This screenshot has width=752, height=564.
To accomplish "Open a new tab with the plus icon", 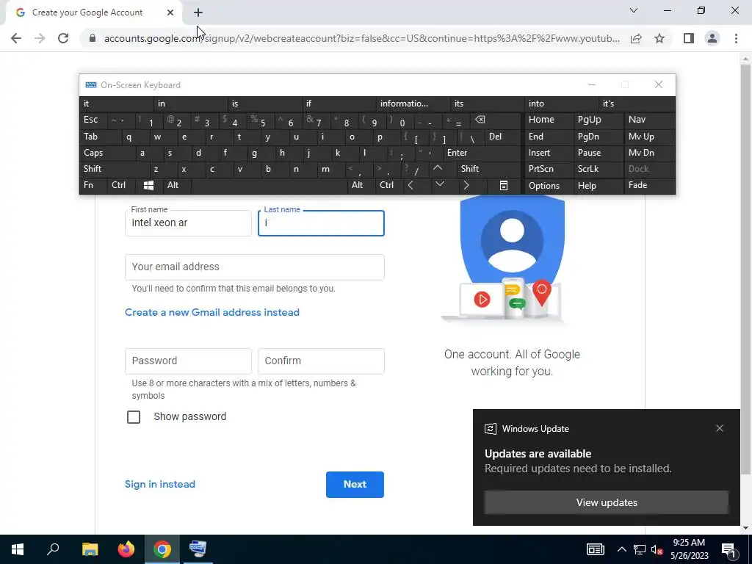I will click(x=198, y=13).
